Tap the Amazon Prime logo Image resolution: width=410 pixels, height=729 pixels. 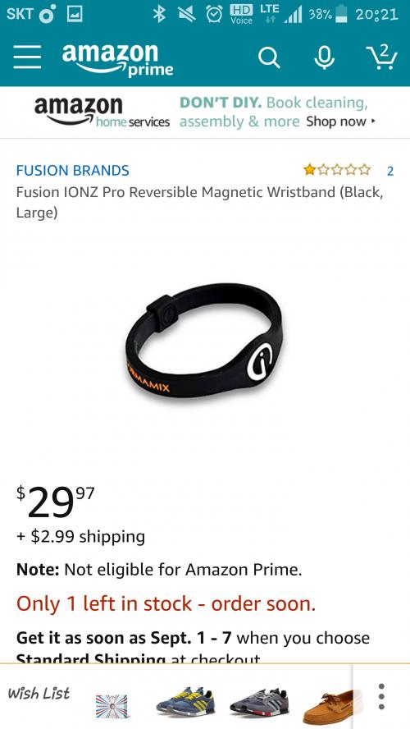117,59
